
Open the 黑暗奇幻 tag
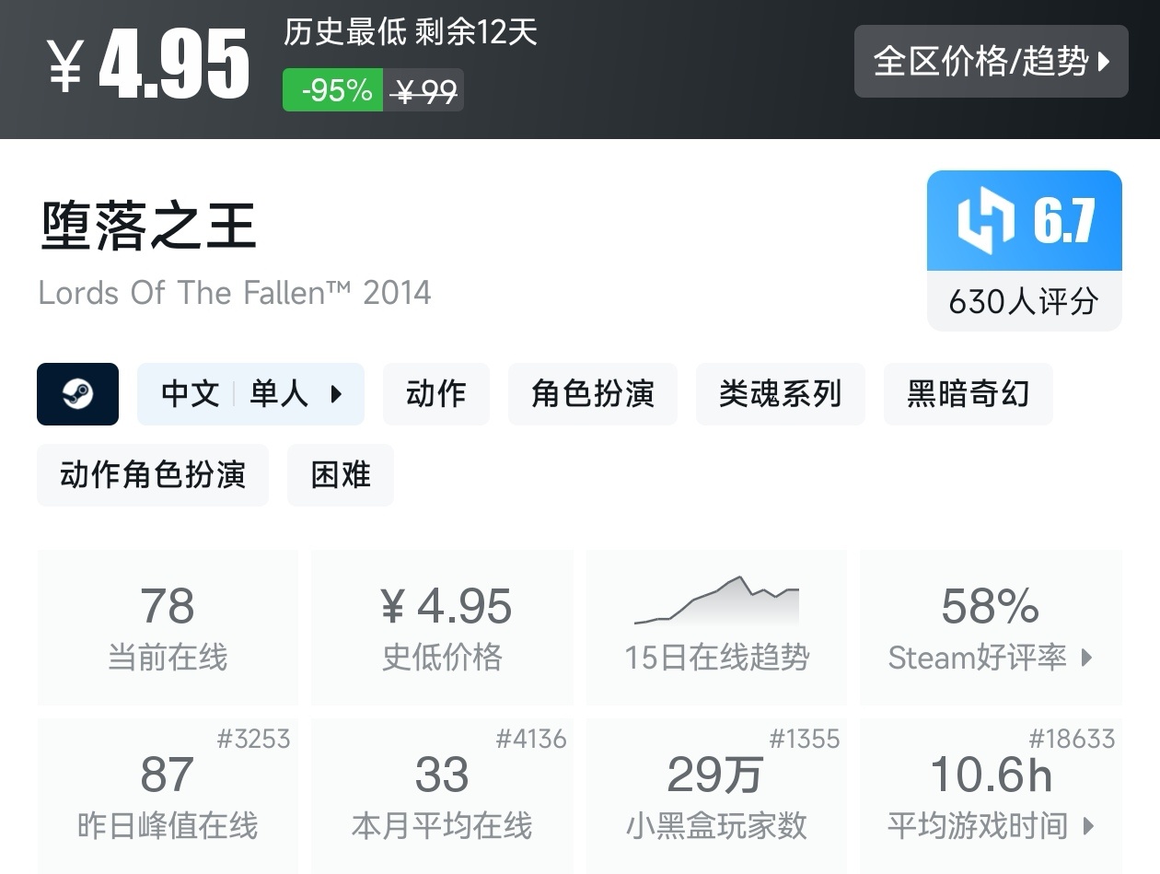click(968, 394)
